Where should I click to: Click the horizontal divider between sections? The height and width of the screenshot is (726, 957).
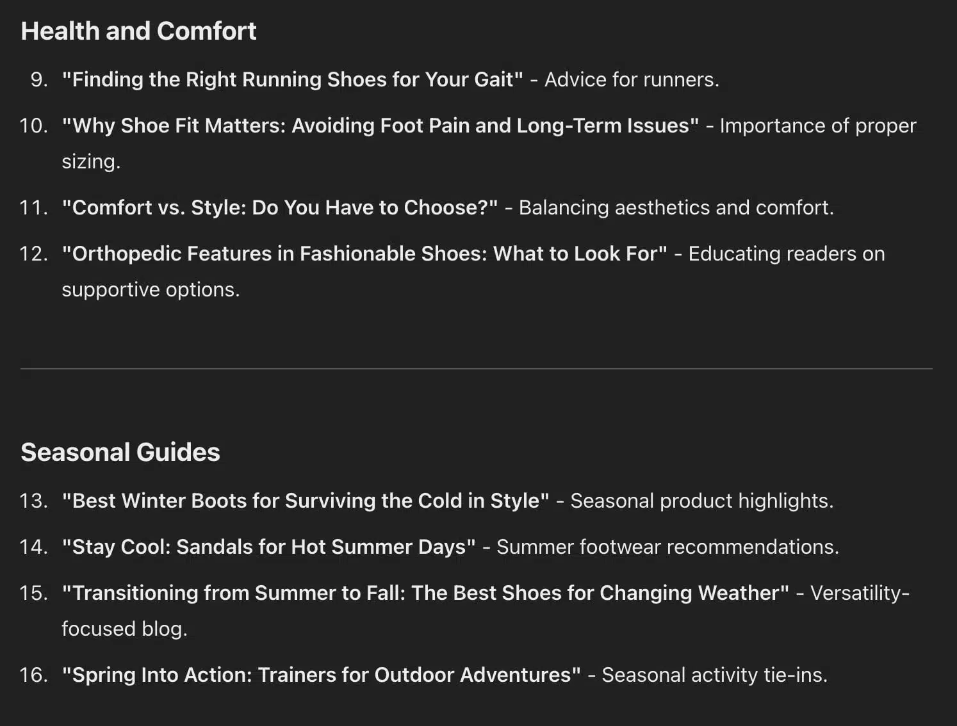[477, 369]
